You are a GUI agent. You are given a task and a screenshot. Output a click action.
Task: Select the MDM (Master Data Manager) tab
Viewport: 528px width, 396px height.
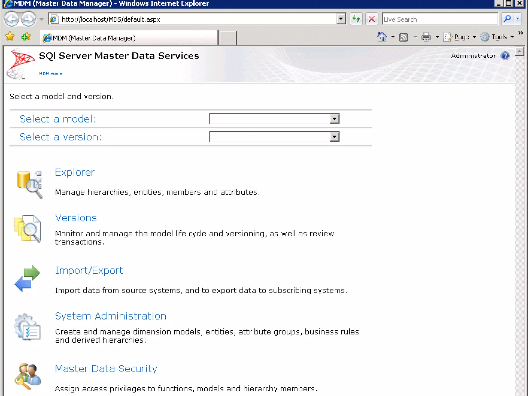click(129, 38)
